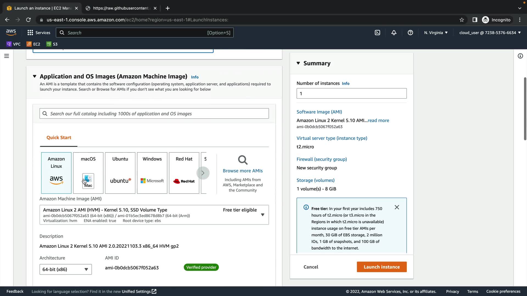Open the EC2 shortcut in favorites bar
The width and height of the screenshot is (527, 296).
[x=33, y=44]
